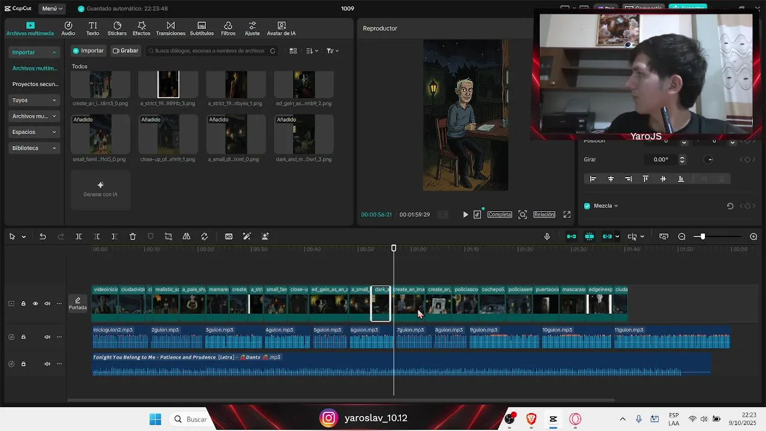
Task: Open the Efectos tab
Action: (x=142, y=29)
